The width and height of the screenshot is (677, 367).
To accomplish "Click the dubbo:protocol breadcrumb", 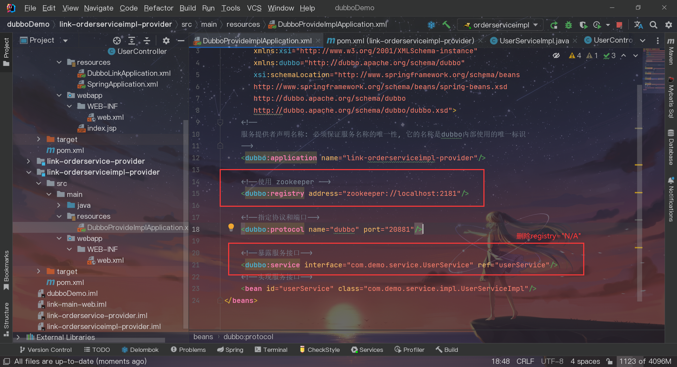I will [248, 337].
